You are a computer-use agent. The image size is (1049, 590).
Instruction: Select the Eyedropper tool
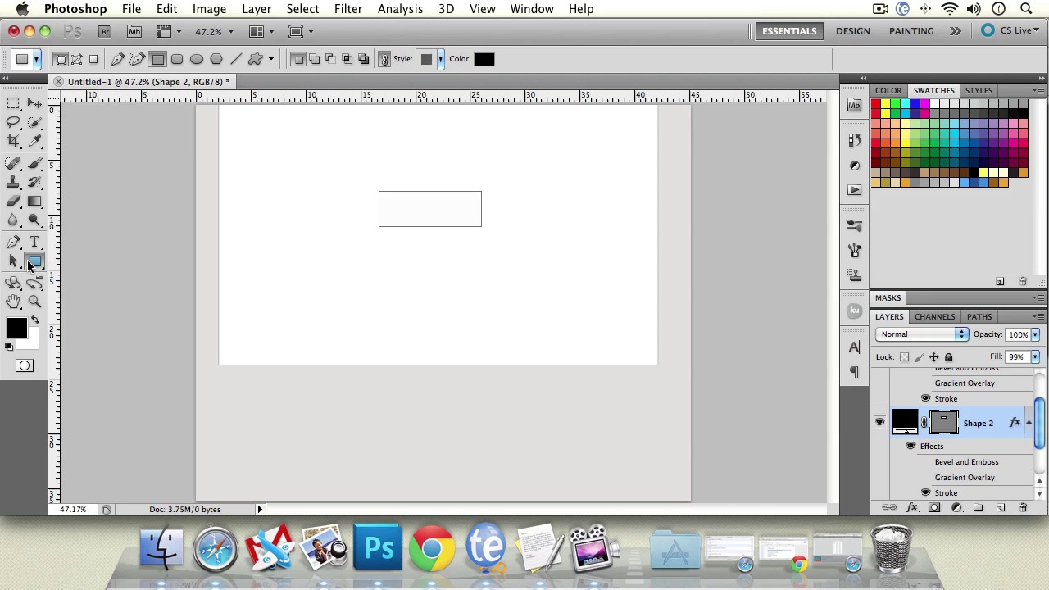(x=34, y=141)
